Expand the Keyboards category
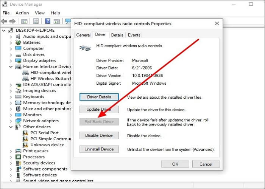Viewport: 265px width, 189px height. 11,97
